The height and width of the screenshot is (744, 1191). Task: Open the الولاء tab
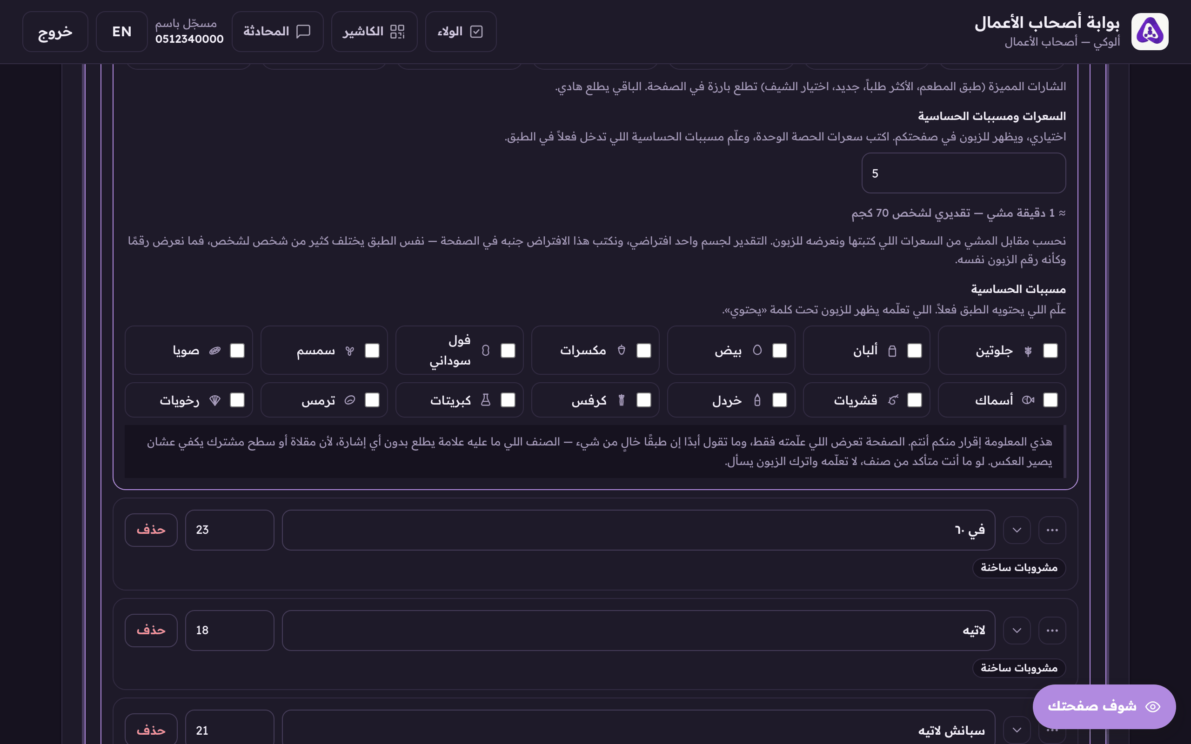click(x=461, y=32)
